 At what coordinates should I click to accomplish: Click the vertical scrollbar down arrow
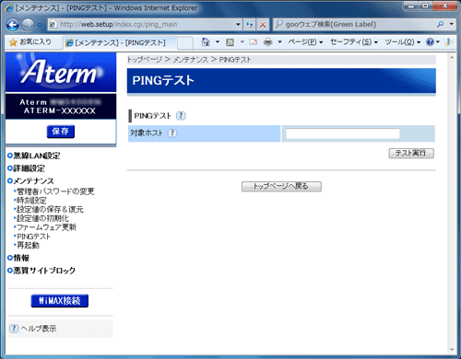[x=452, y=350]
